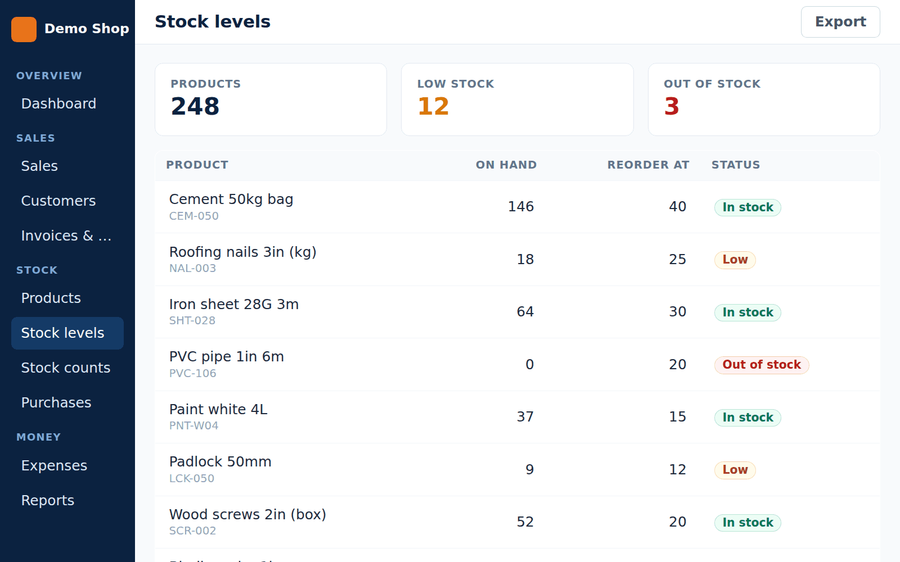This screenshot has height=562, width=900.
Task: Click the STATUS column header
Action: [x=736, y=165]
